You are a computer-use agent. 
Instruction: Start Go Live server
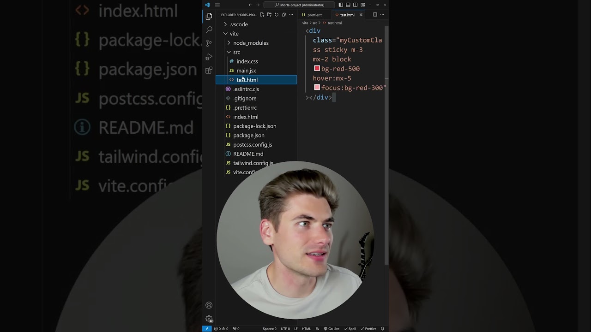[x=332, y=329]
